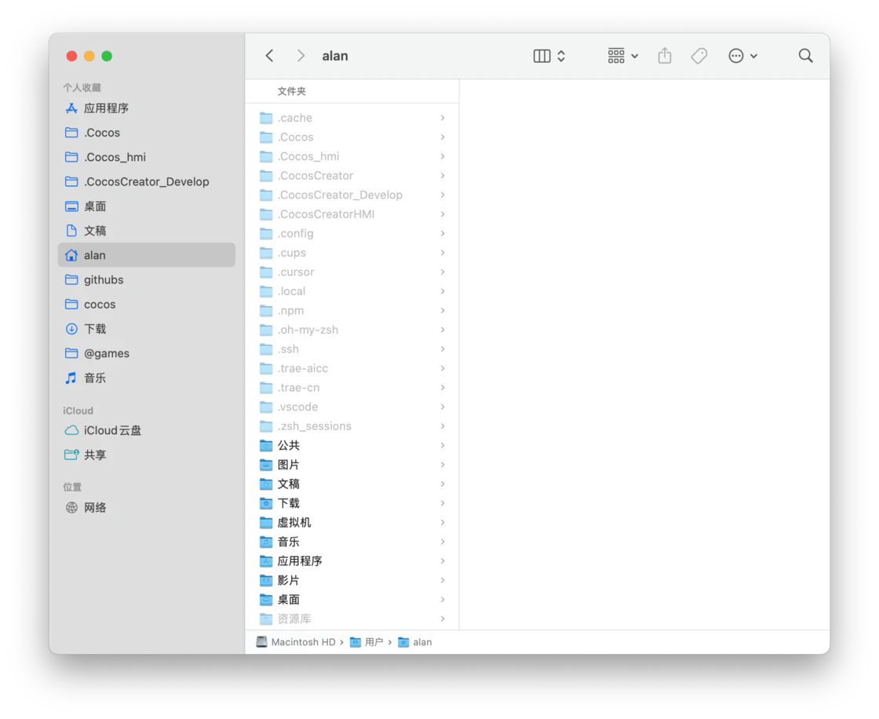Screen dimensions: 879x719
Task: Open iCloud云盘 in the sidebar
Action: (x=112, y=430)
